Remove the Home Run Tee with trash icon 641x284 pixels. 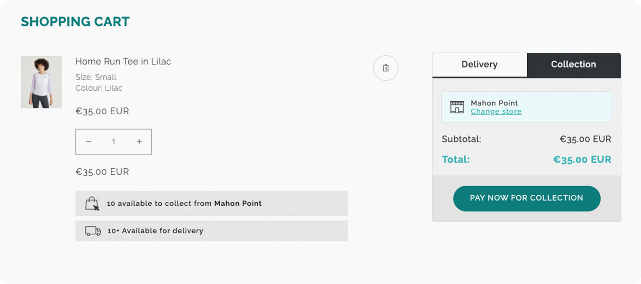(x=386, y=68)
